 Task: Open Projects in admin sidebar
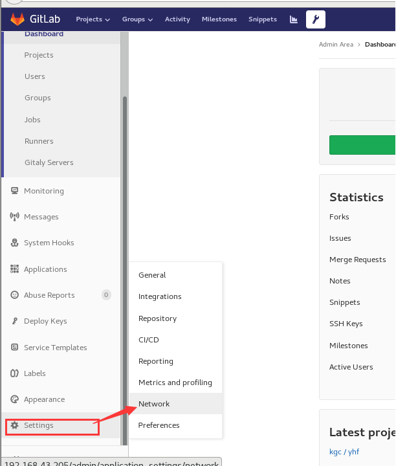coord(39,55)
